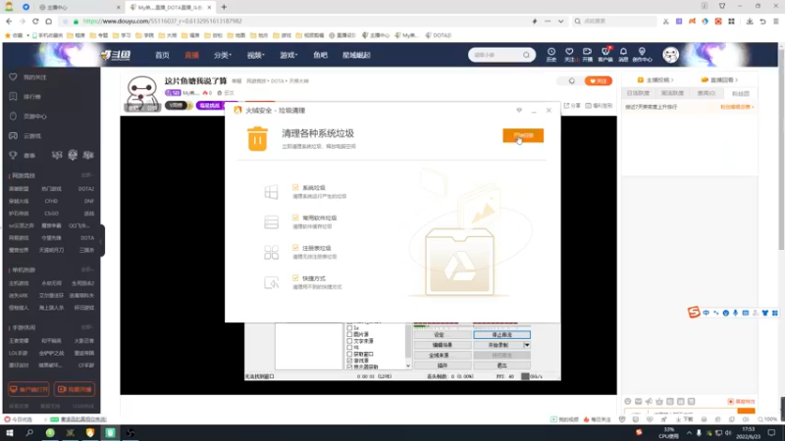This screenshot has height=441, width=785.
Task: Select CSGO link in sidebar games
Action: coord(51,214)
